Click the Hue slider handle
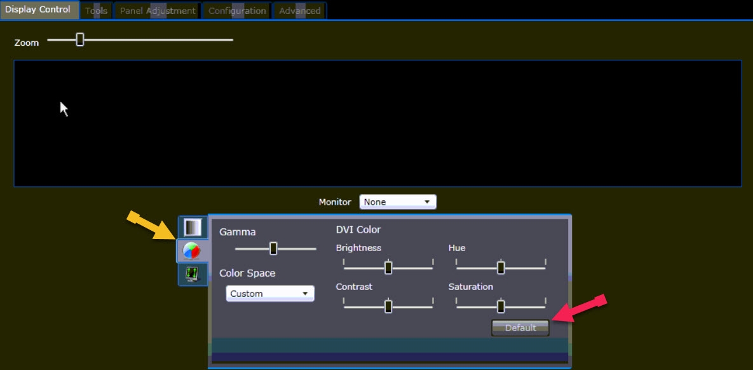This screenshot has height=370, width=753. pyautogui.click(x=501, y=268)
